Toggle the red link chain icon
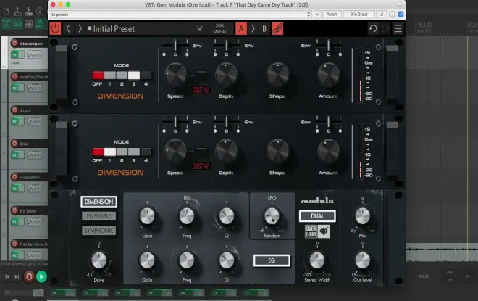The image size is (478, 301). 277,29
